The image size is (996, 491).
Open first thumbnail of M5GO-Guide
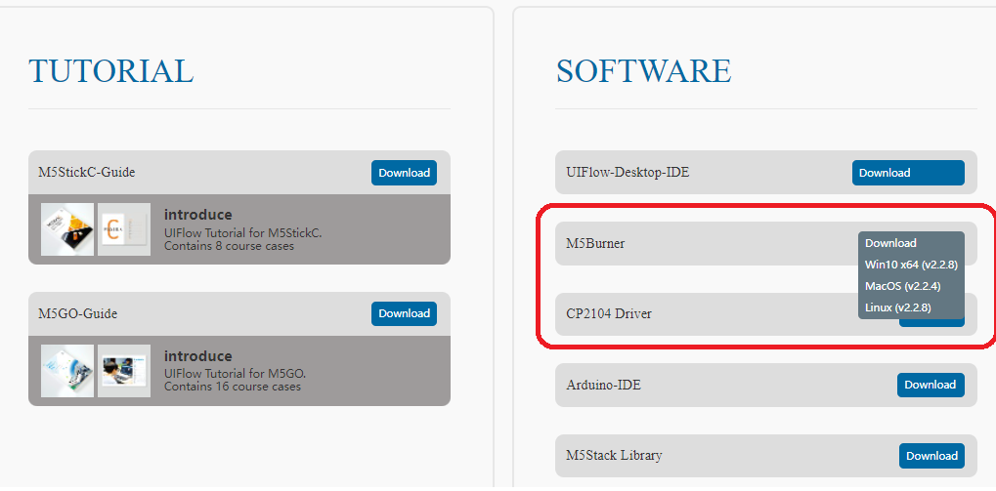pyautogui.click(x=67, y=371)
